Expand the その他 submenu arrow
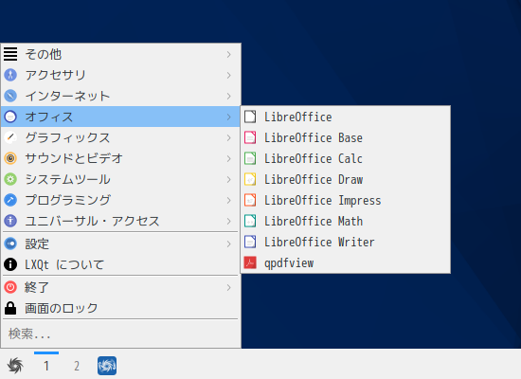The image size is (521, 379). pyautogui.click(x=228, y=54)
